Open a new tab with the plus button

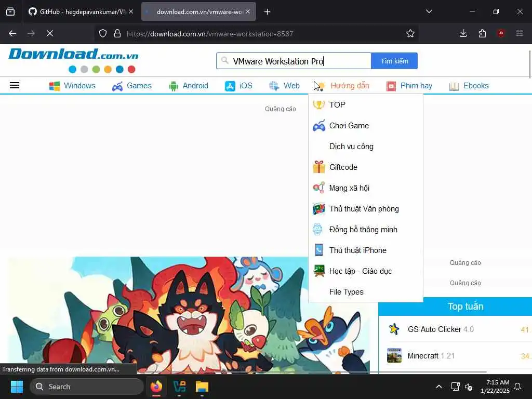(268, 12)
